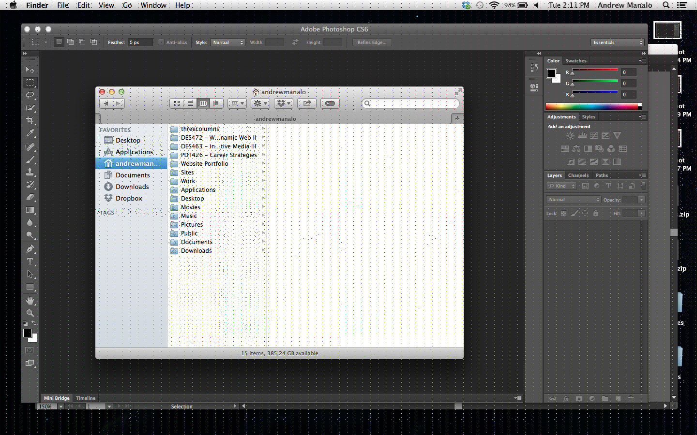Select the Quick Selection tool
Viewport: 697px width, 435px height.
[30, 108]
